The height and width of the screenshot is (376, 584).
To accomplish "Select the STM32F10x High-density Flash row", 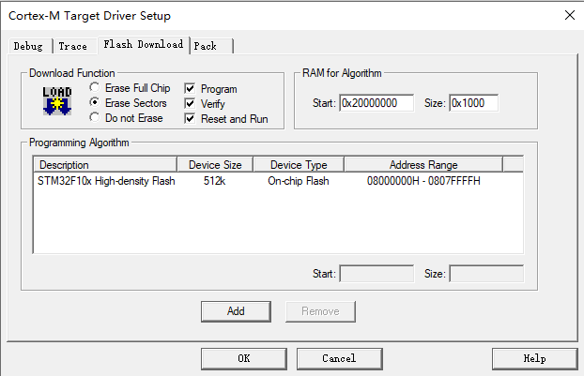I will [278, 181].
